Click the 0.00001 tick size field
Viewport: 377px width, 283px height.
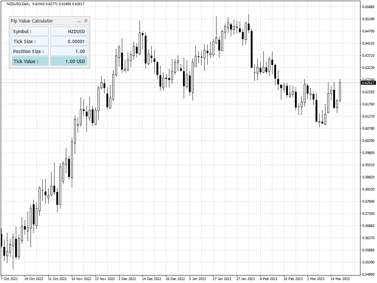pos(69,41)
